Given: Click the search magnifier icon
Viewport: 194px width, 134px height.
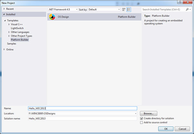Looking at the screenshot, I should pos(187,9).
